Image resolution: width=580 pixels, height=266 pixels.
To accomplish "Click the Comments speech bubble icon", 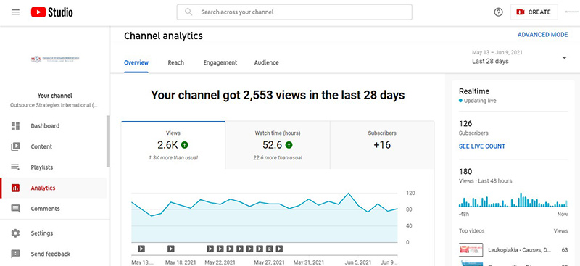I will pos(15,209).
